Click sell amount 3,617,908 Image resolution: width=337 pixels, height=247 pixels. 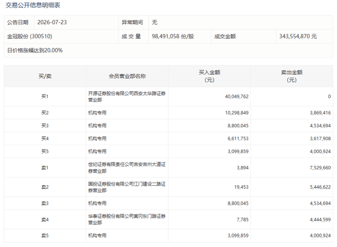320,138
